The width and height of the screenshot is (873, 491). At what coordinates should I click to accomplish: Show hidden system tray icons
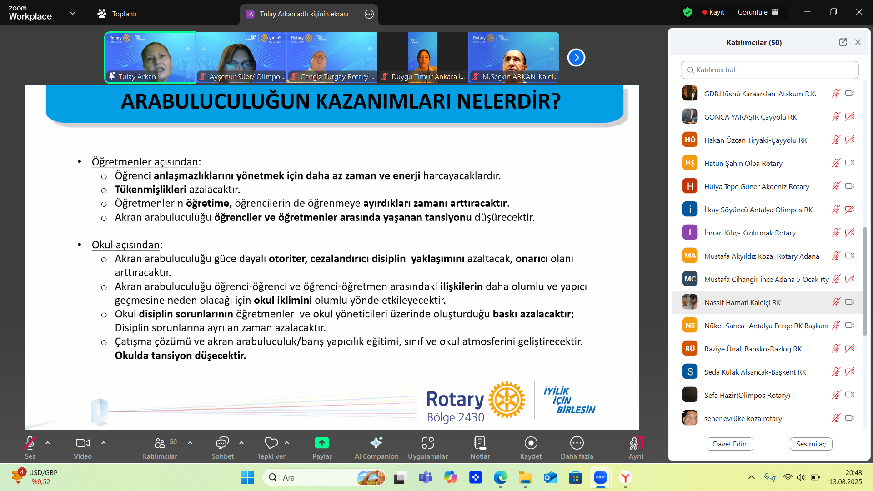click(x=751, y=477)
